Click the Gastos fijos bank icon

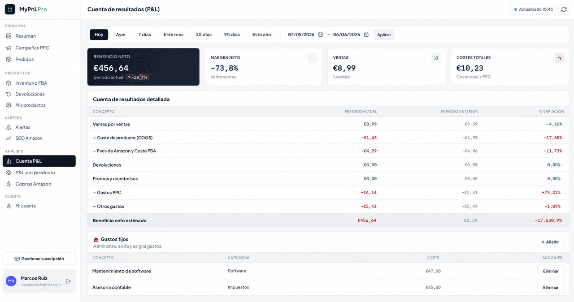click(x=96, y=240)
